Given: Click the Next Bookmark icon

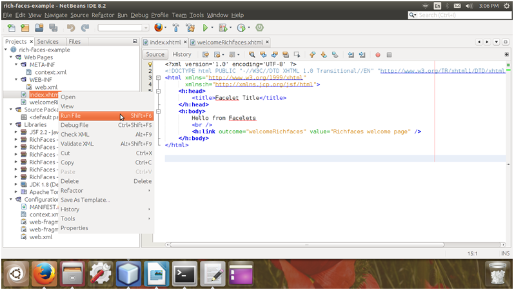Looking at the screenshot, I should point(324,55).
